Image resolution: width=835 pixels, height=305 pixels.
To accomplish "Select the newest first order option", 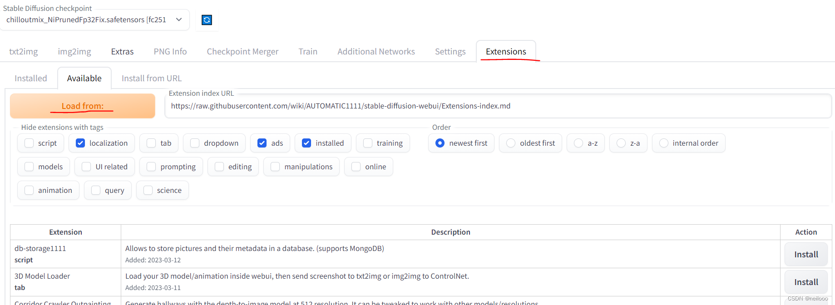I will [x=440, y=143].
